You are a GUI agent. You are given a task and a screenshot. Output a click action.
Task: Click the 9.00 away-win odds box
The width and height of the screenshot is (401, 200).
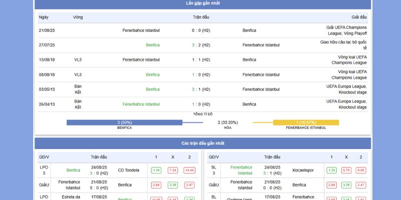pyautogui.click(x=360, y=170)
